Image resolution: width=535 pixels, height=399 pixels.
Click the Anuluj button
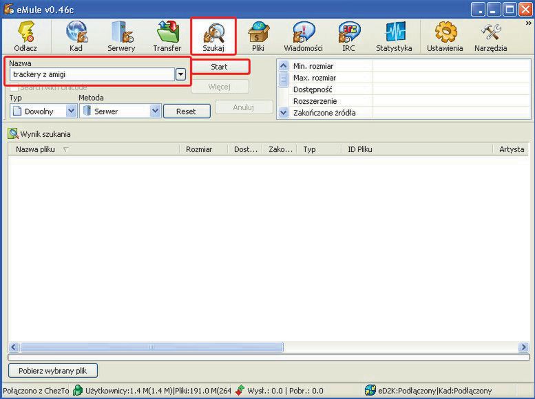click(243, 107)
